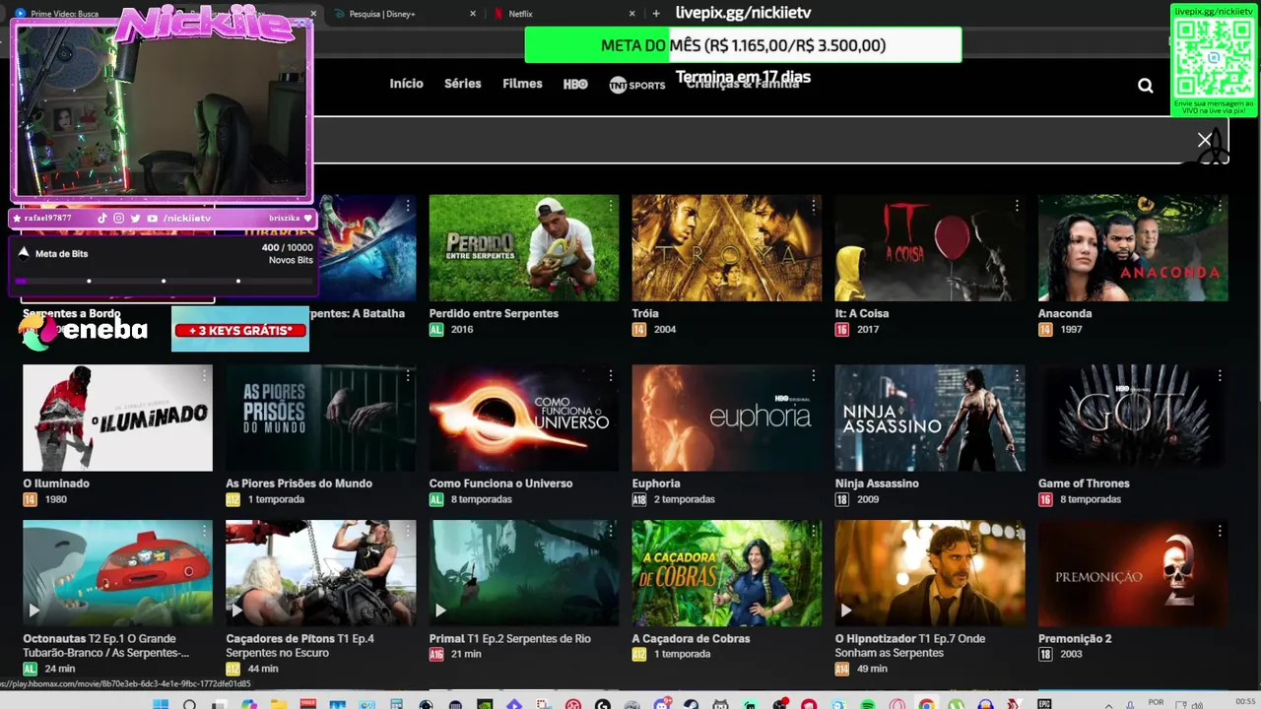Click O Hipnotizador T1 Ep.7 title

(909, 646)
